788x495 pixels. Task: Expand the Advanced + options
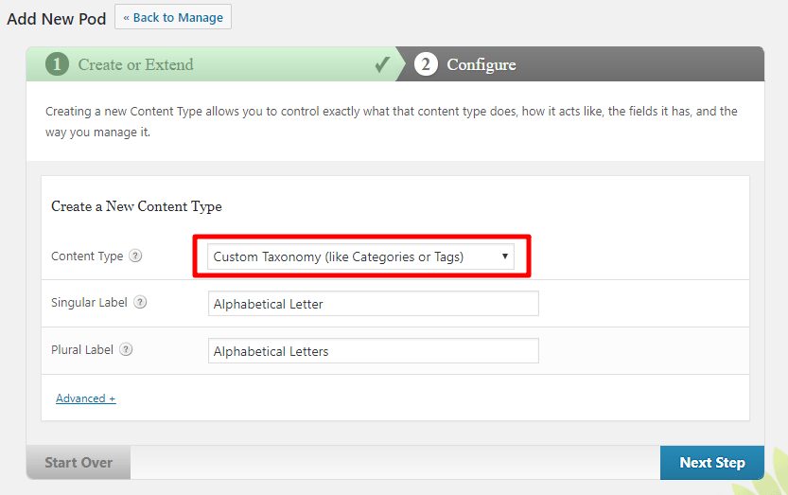[85, 398]
